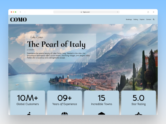Click the Years of Experience label
This screenshot has height=124, width=166.
click(65, 104)
